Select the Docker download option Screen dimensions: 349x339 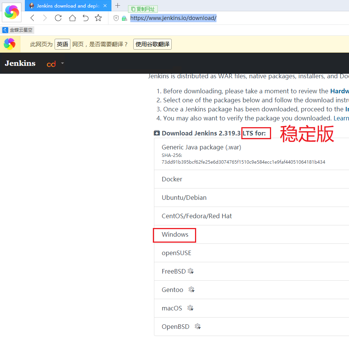[251, 179]
